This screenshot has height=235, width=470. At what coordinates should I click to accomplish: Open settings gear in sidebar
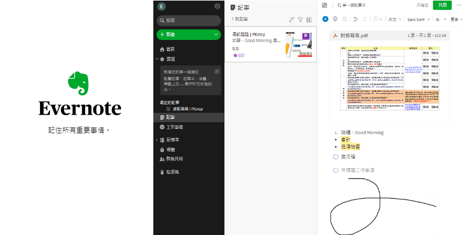[217, 6]
